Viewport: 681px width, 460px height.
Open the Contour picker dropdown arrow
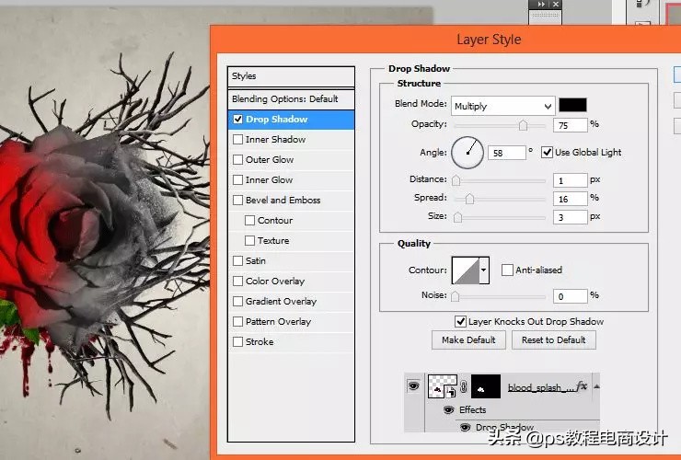point(484,270)
